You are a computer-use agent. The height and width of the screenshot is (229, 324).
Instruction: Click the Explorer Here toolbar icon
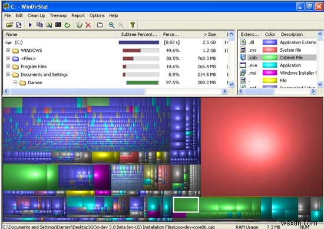click(49, 25)
